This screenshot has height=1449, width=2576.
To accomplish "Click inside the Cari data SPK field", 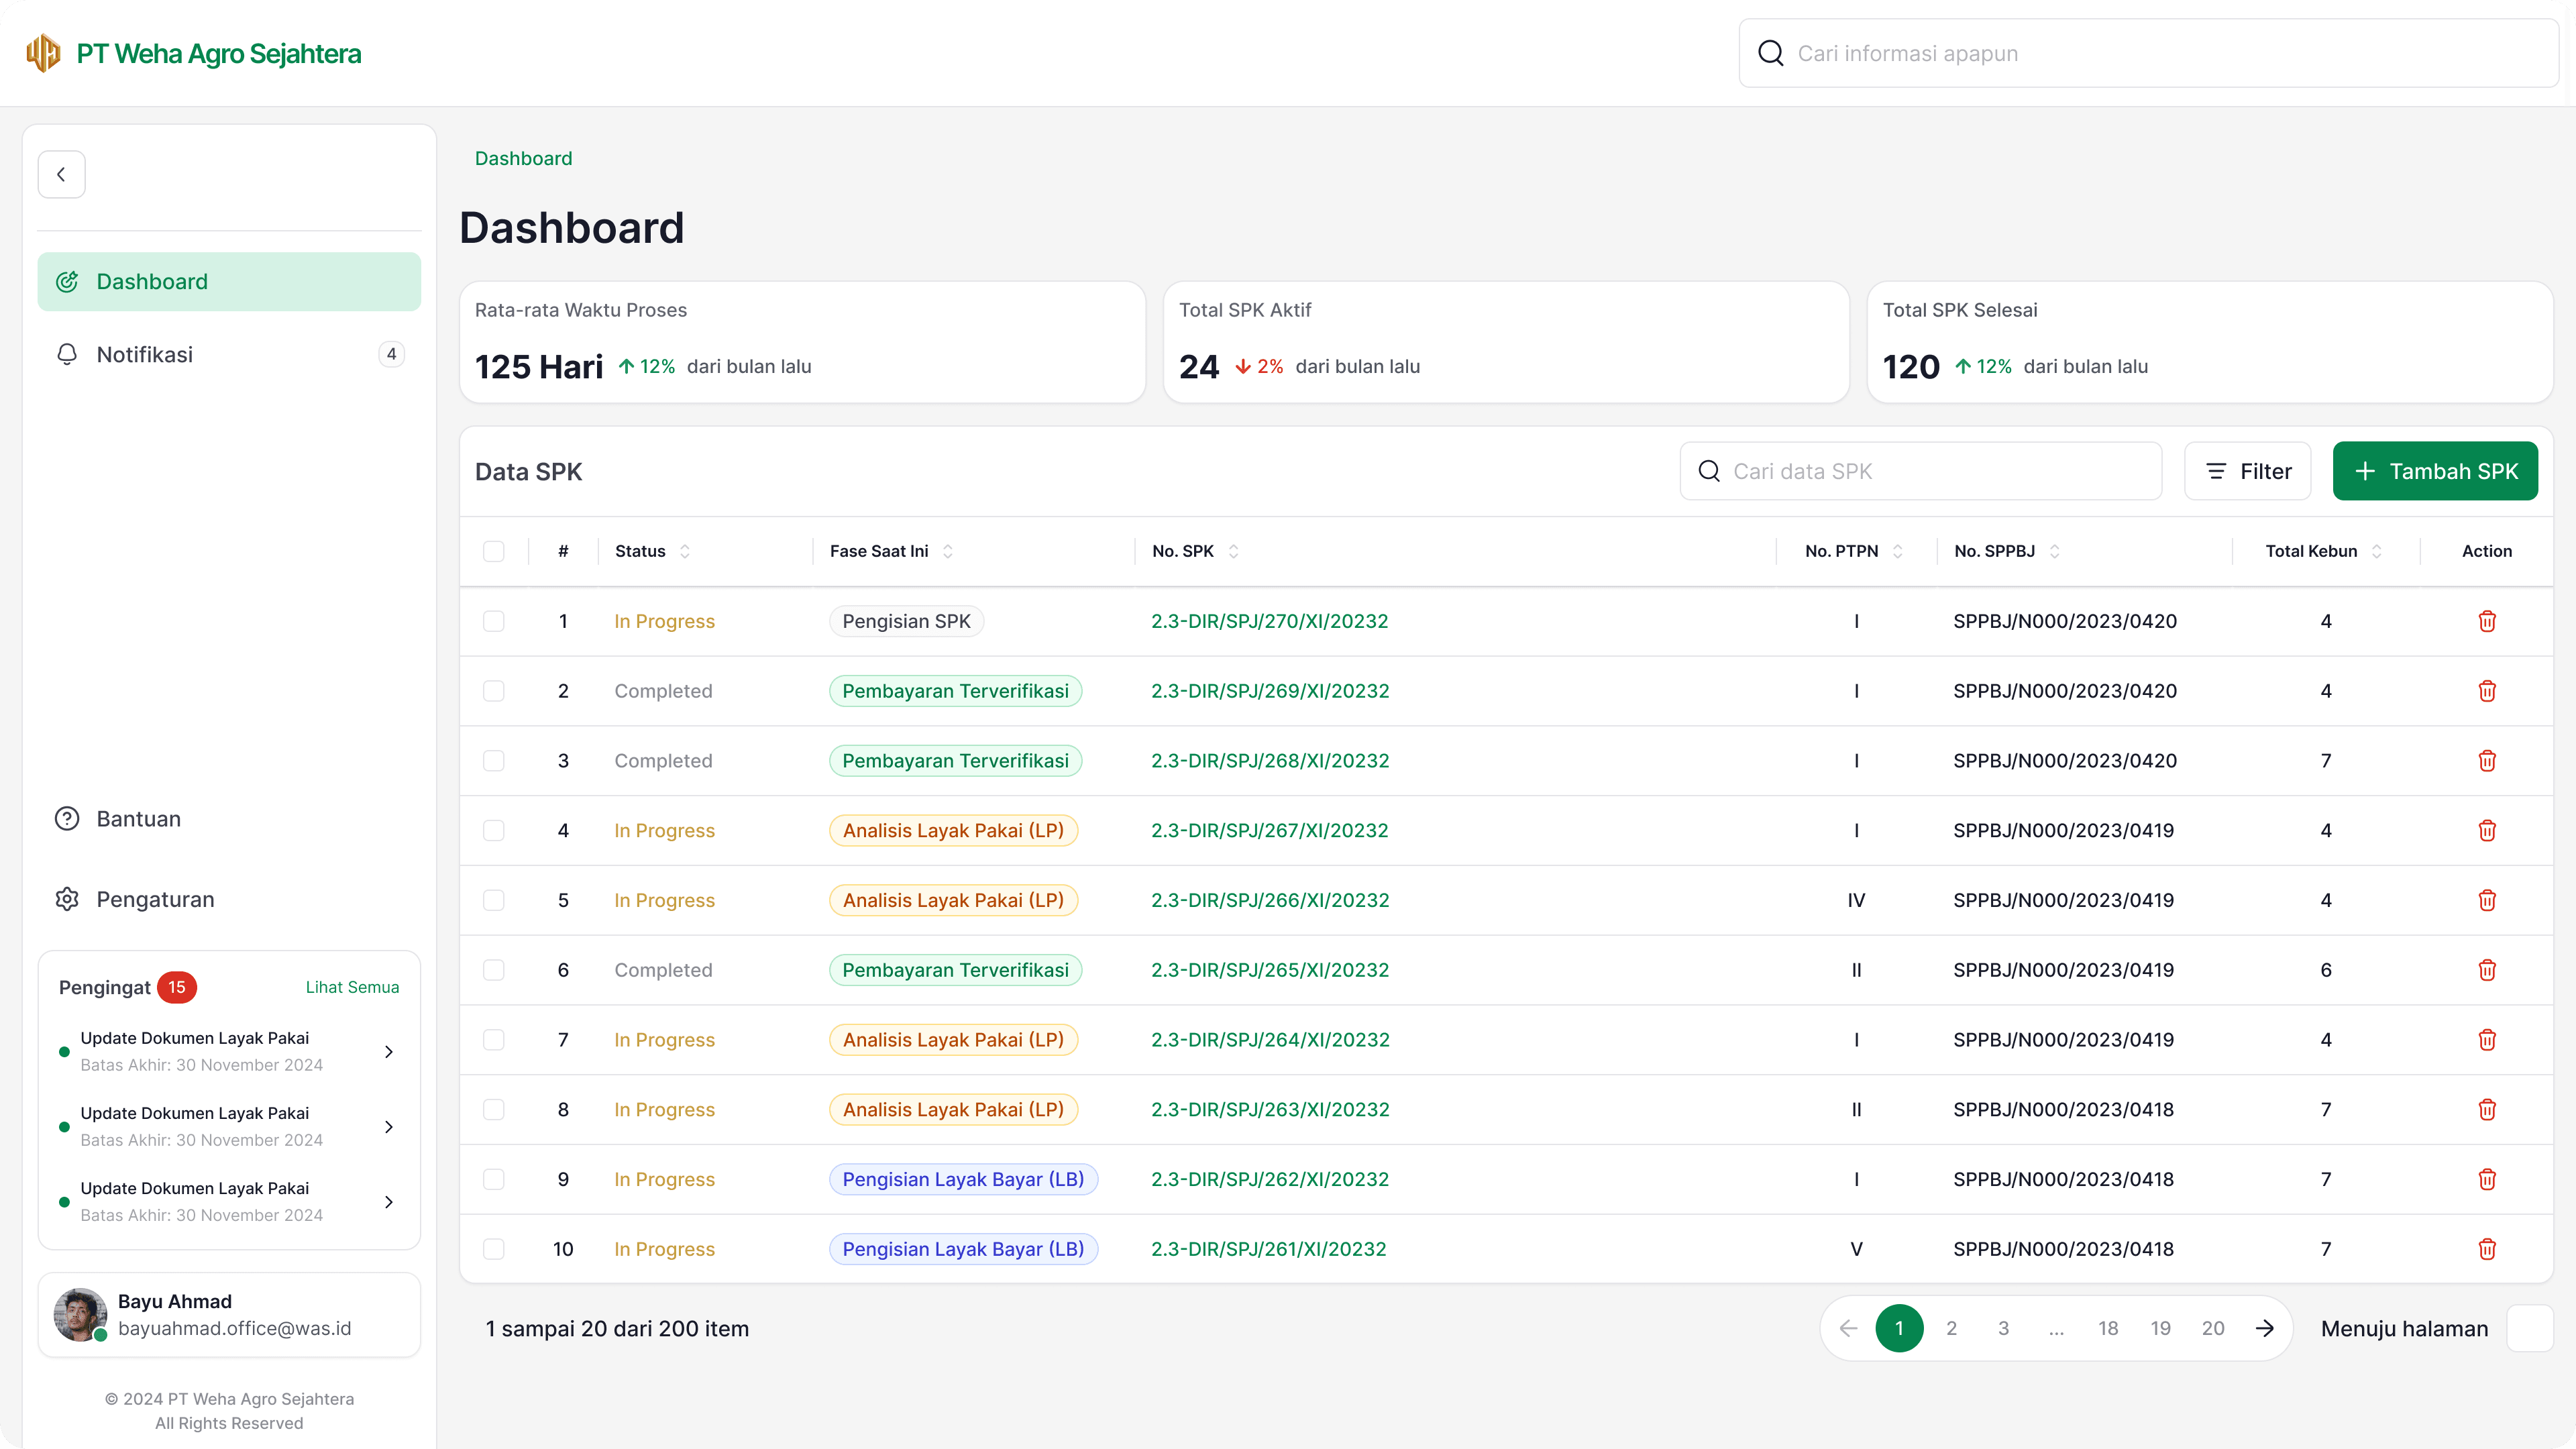I will click(x=1920, y=471).
